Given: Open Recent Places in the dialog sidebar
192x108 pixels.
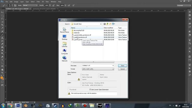Looking at the screenshot, I should 64,30.
